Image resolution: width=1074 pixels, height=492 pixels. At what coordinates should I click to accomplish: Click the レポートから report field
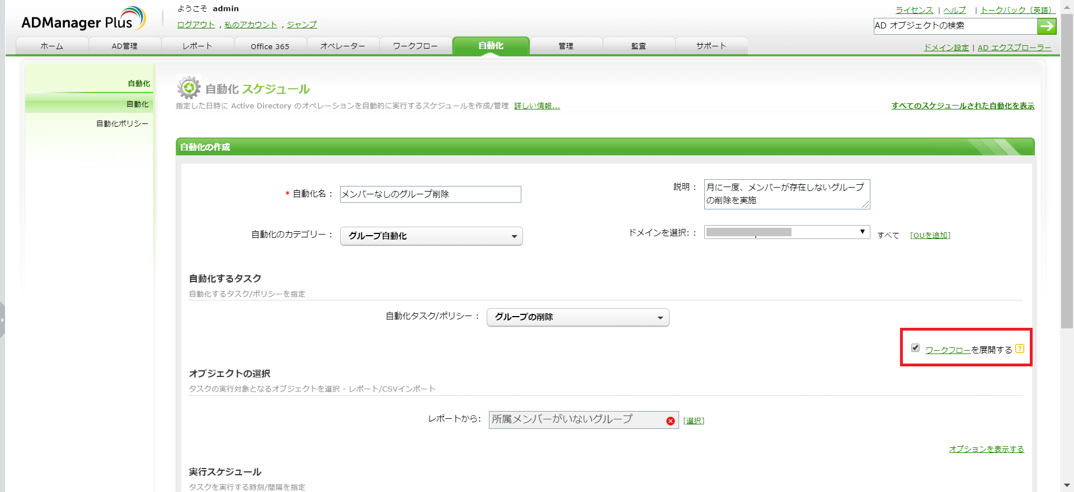point(583,420)
